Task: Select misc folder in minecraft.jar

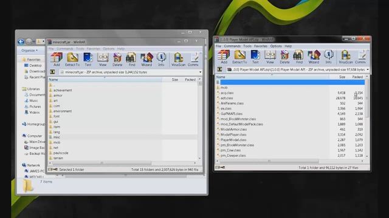Action: [57, 137]
